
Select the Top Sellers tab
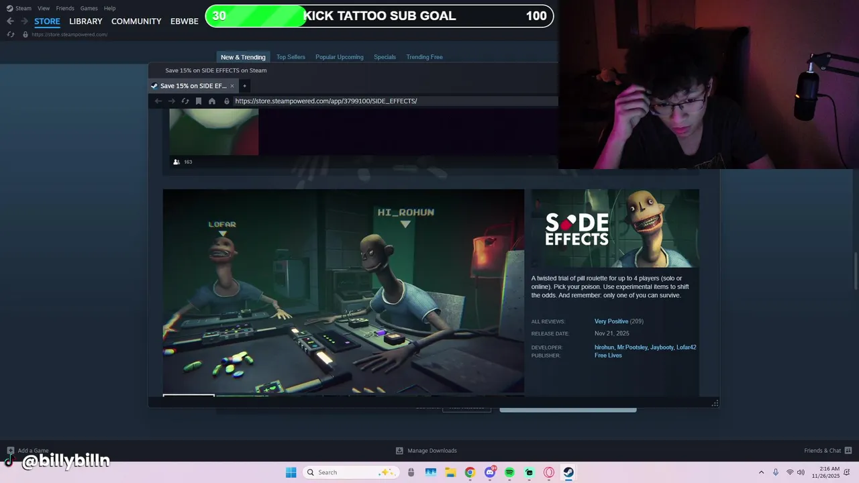pos(291,57)
